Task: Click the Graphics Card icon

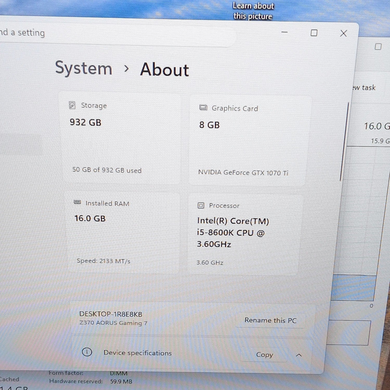Action: [203, 107]
